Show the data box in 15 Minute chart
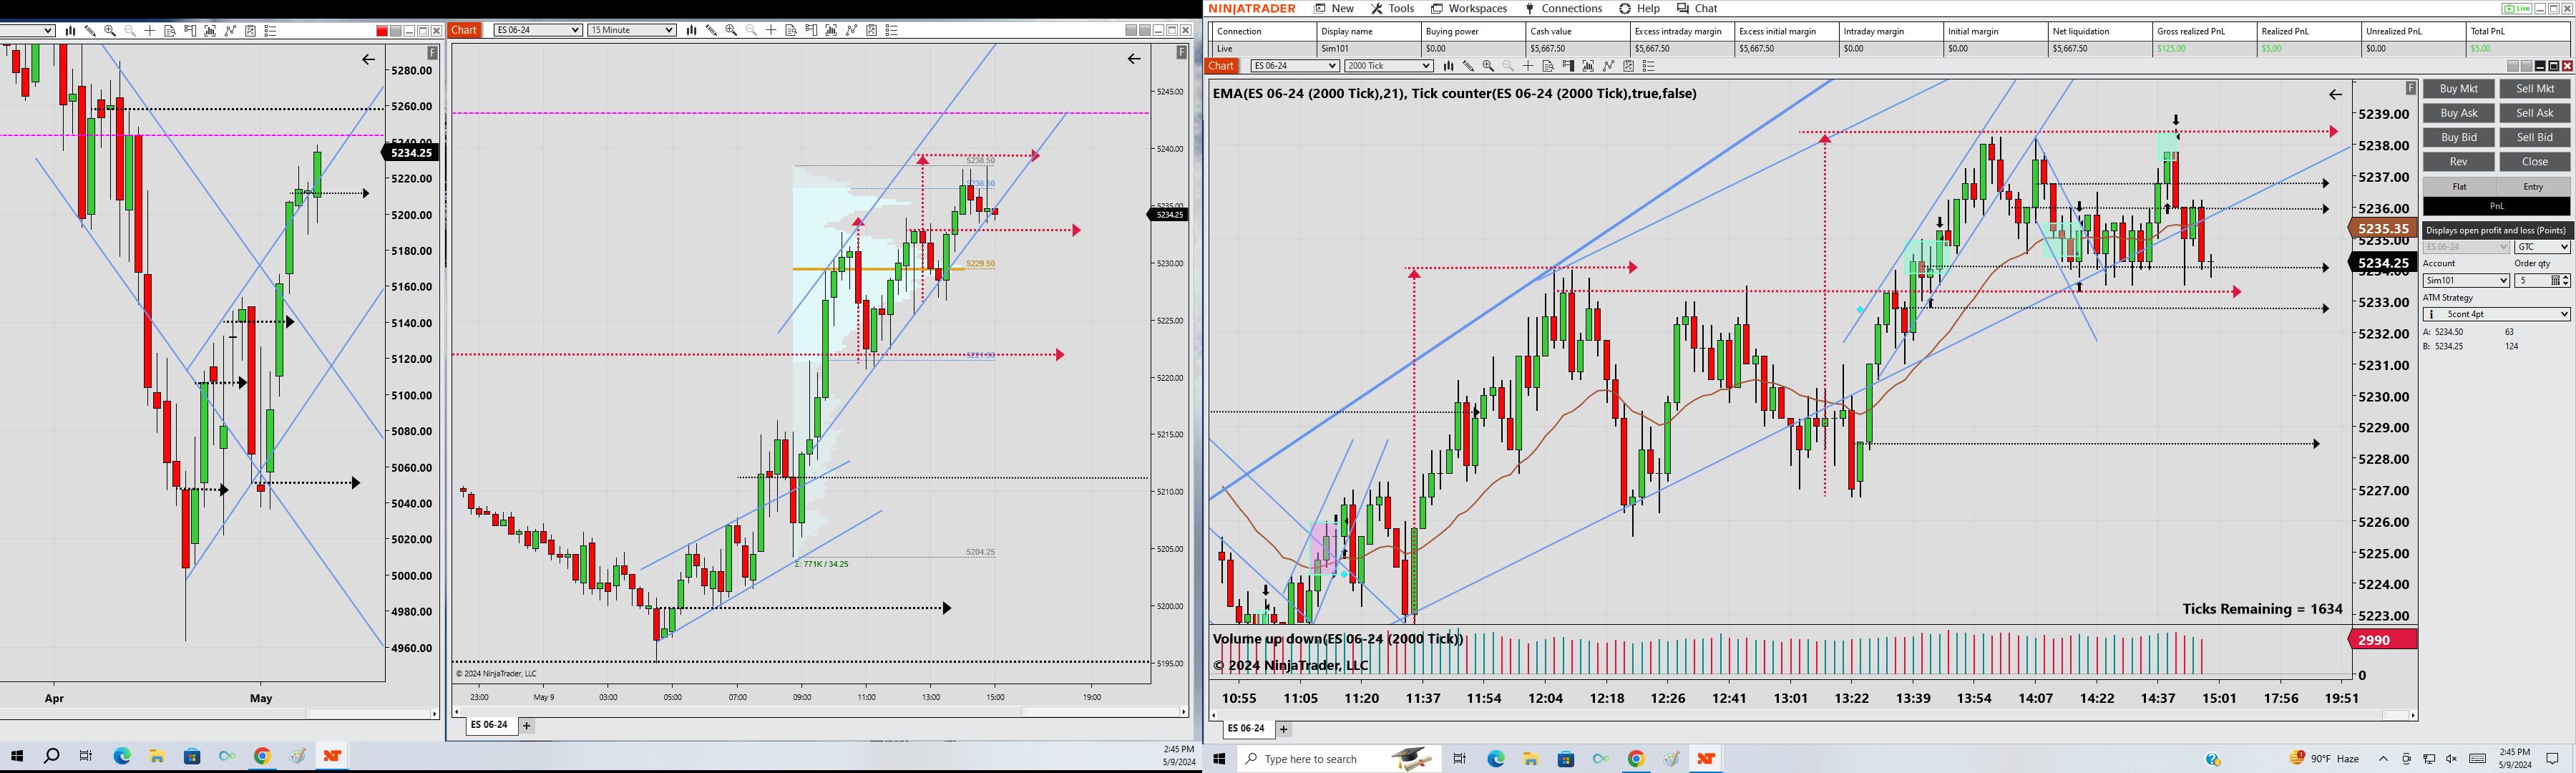The image size is (2576, 773). tap(791, 30)
